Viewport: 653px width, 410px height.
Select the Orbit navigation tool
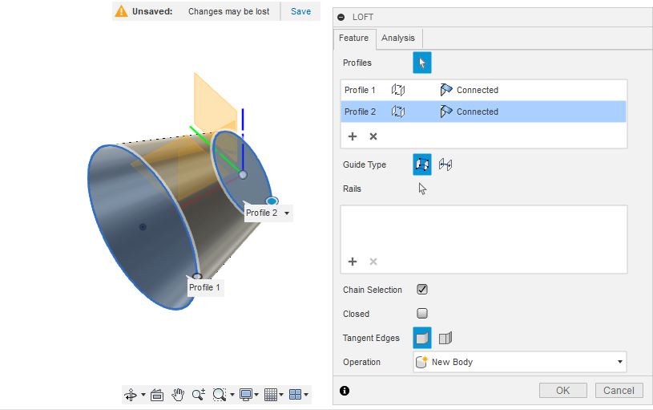[x=130, y=394]
